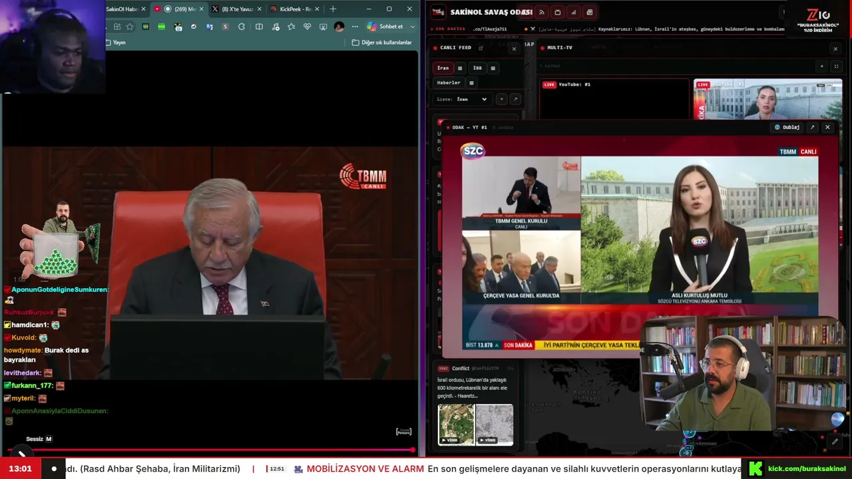Close the Odak YT #1 player
The width and height of the screenshot is (852, 479).
pyautogui.click(x=827, y=127)
